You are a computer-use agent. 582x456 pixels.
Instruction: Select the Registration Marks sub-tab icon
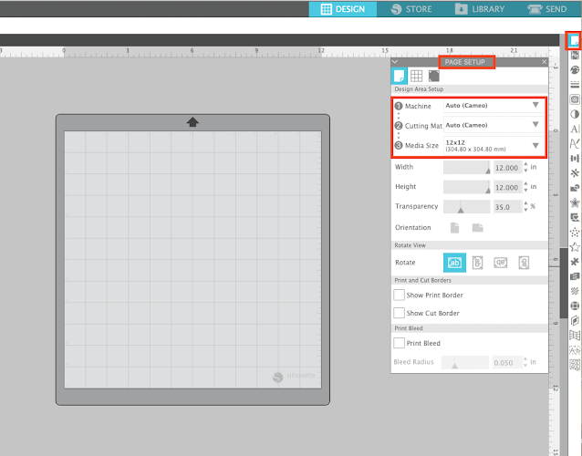point(433,76)
